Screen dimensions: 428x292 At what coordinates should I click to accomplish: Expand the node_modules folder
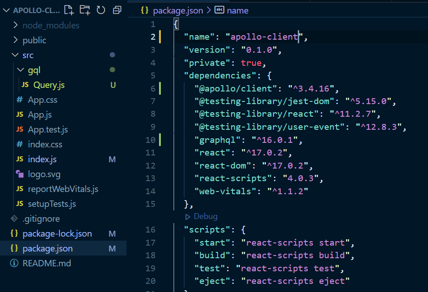click(x=16, y=25)
